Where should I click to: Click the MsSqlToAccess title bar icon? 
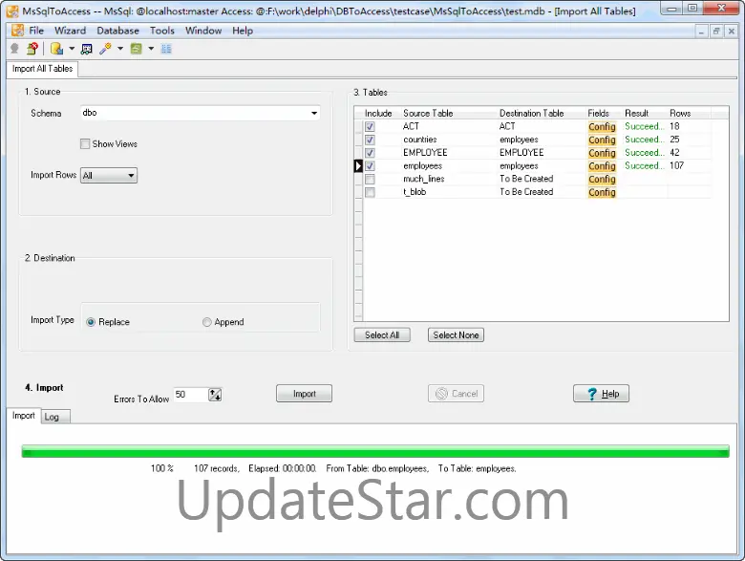(12, 11)
